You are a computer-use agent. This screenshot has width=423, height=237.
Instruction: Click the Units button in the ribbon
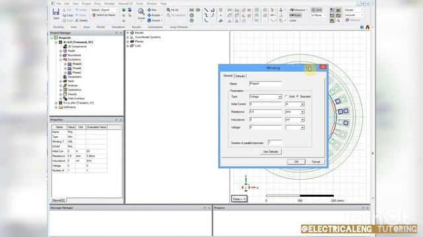[x=293, y=20]
